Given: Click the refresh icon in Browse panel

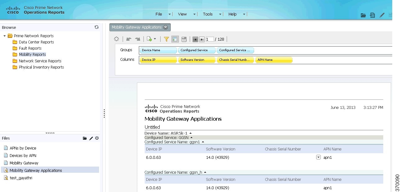Looking at the screenshot, I should (97, 27).
